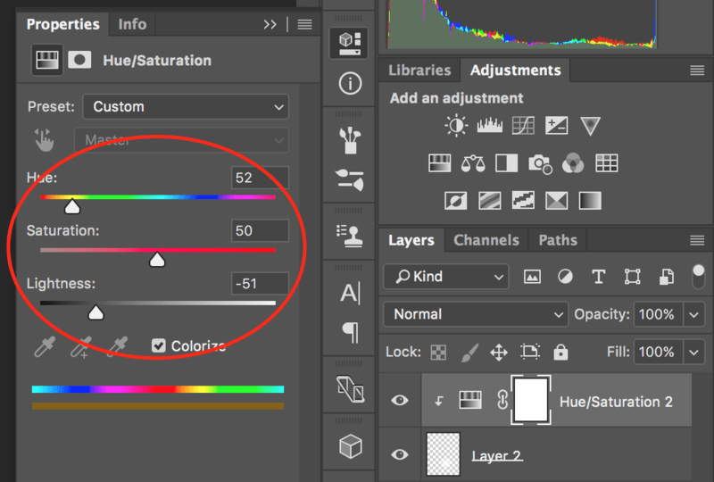Add a Vibrance adjustment
The image size is (714, 482).
pos(590,126)
